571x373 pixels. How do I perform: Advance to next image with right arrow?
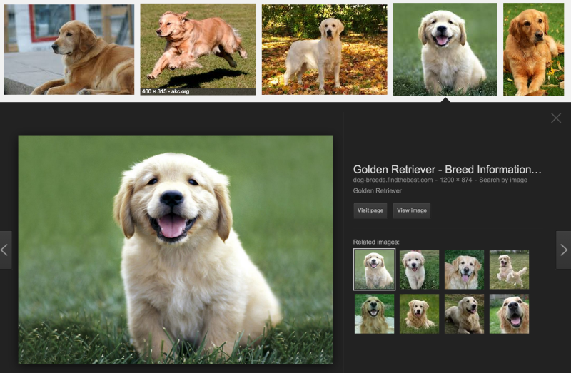point(563,250)
